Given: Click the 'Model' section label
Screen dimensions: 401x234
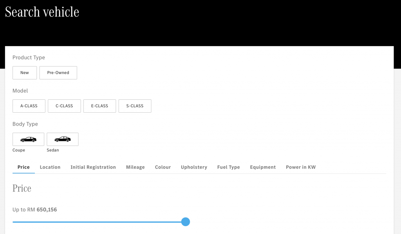Looking at the screenshot, I should point(20,91).
